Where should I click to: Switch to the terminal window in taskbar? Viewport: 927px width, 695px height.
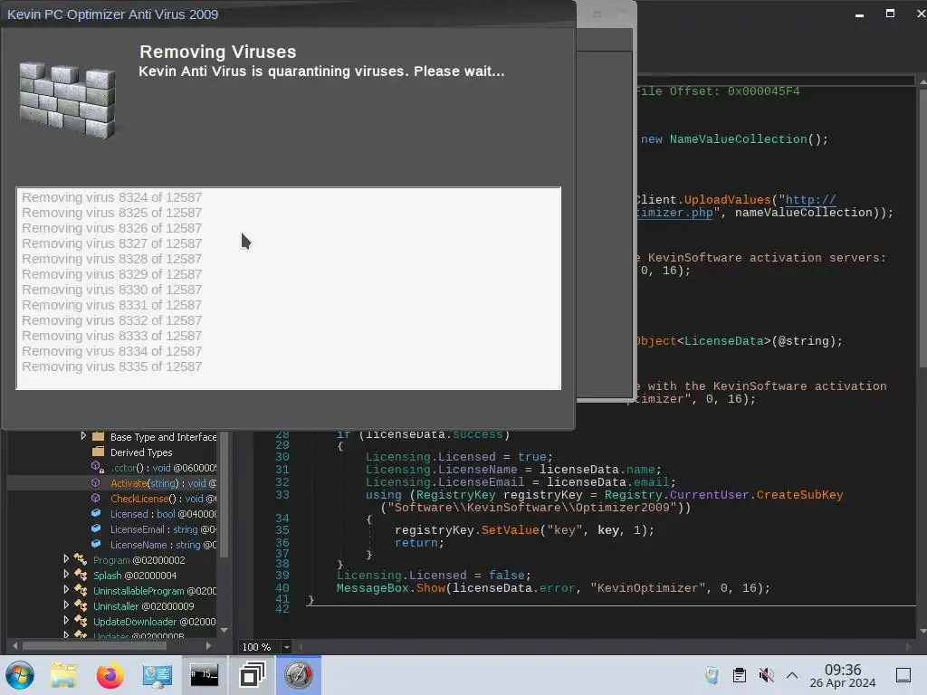click(x=204, y=675)
